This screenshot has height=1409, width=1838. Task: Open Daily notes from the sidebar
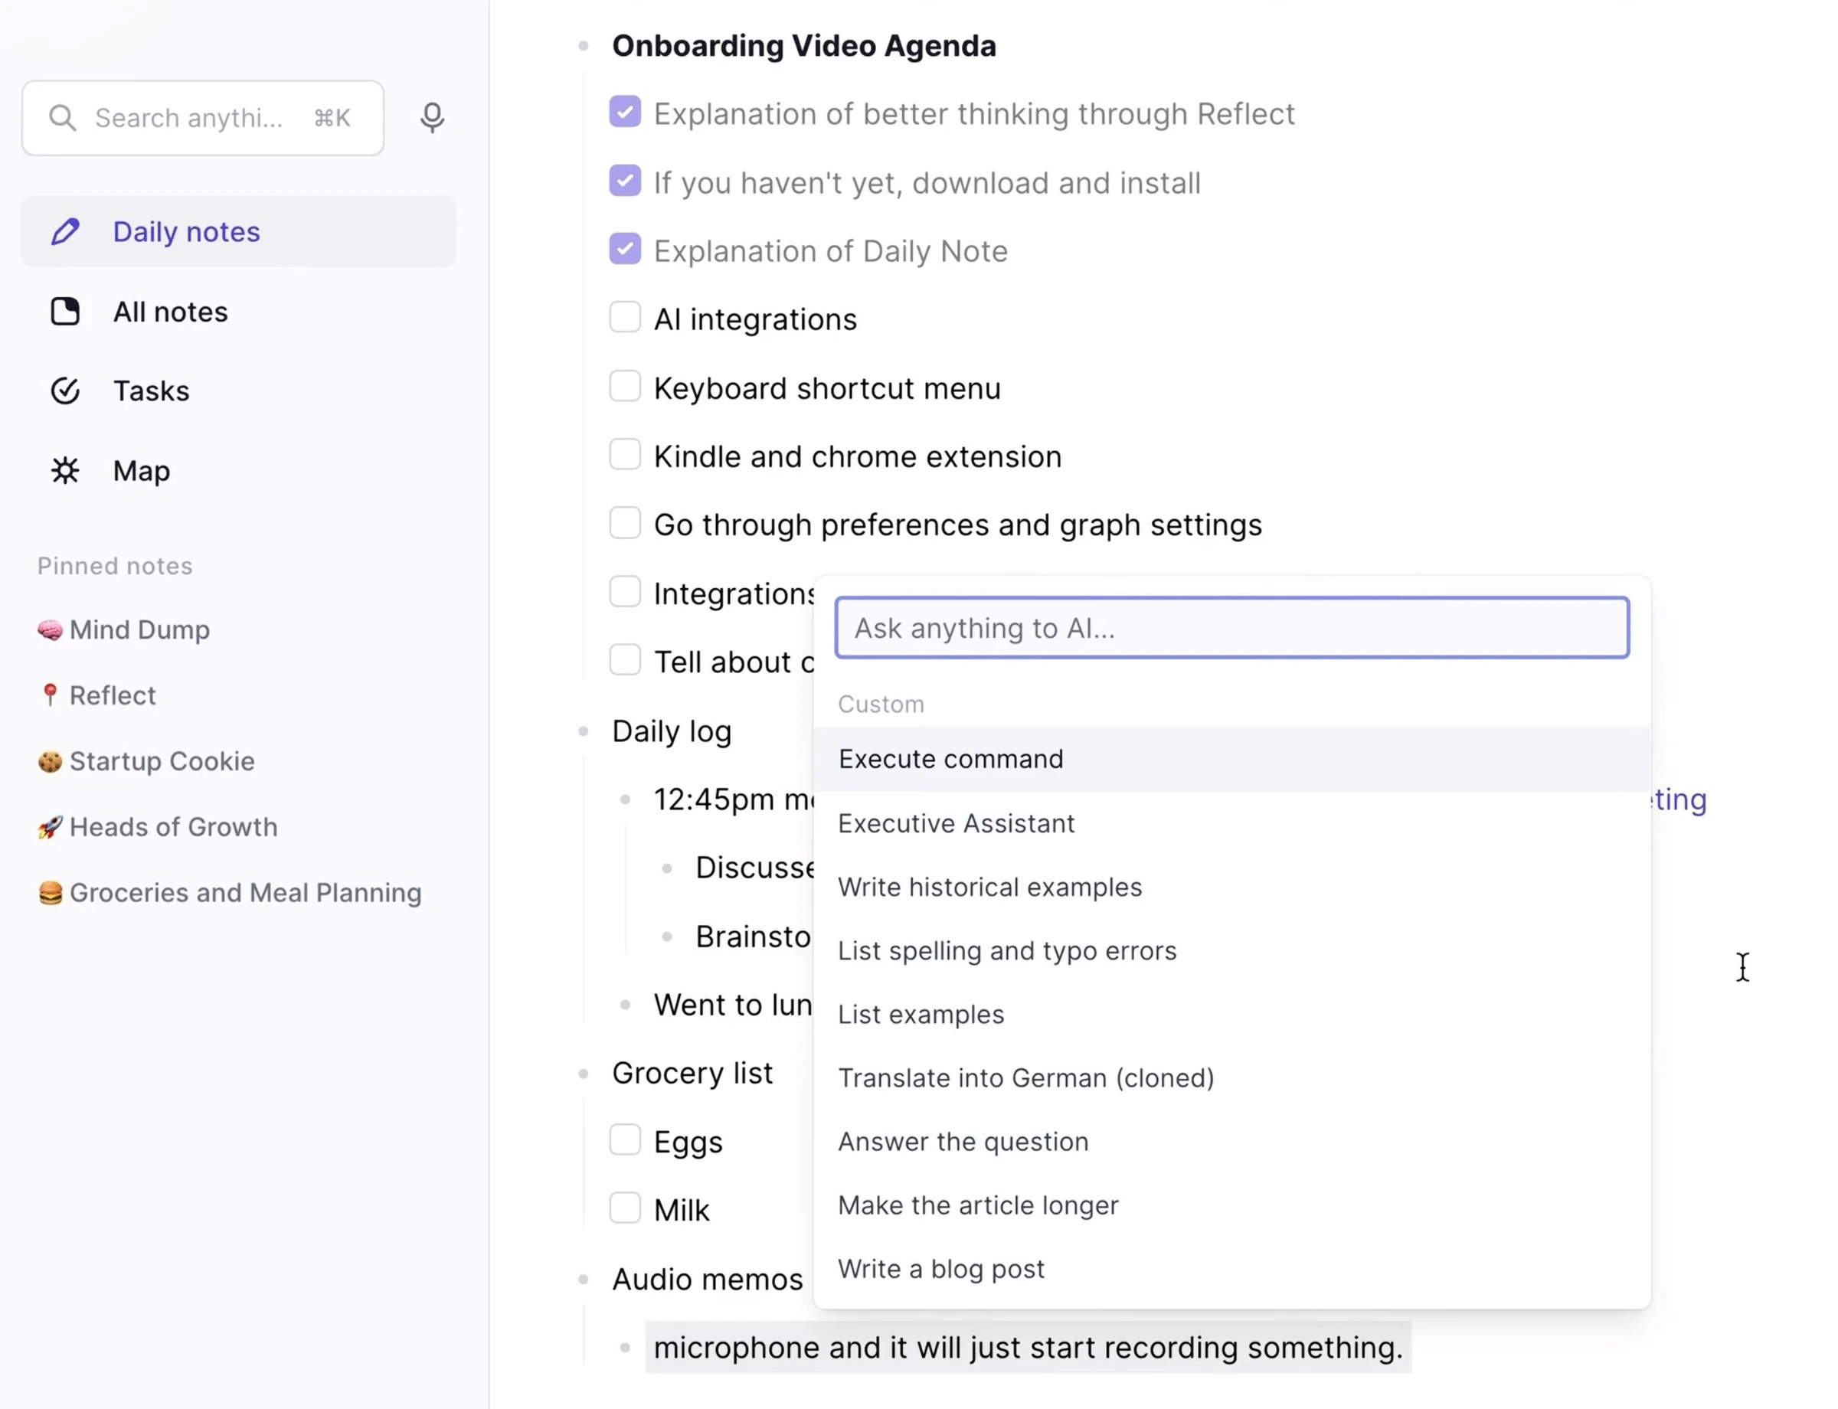tap(185, 231)
